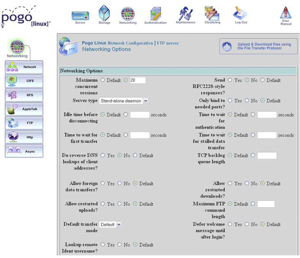Click the Pogo Linux logo

click(25, 17)
